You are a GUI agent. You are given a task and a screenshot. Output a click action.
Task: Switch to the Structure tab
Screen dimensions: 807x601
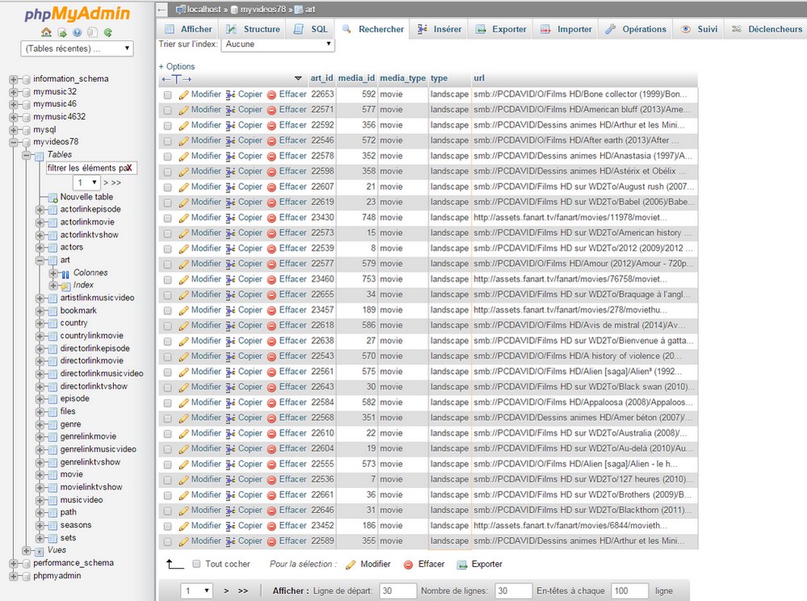255,29
